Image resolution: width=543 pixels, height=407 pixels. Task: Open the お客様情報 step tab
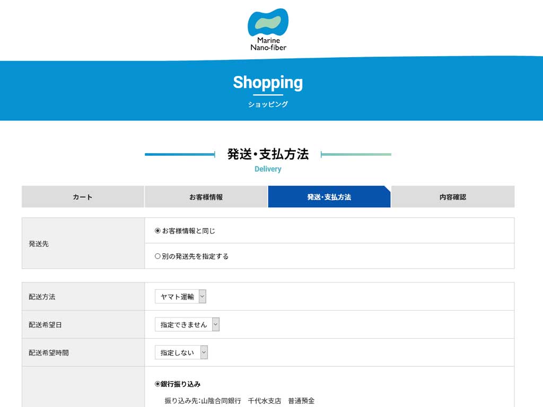(206, 197)
